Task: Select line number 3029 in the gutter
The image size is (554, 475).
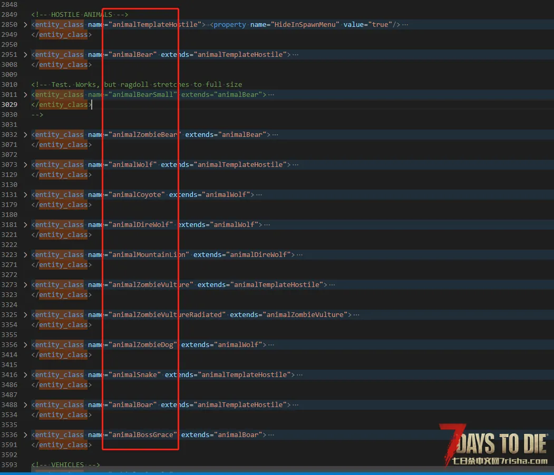Action: point(9,105)
